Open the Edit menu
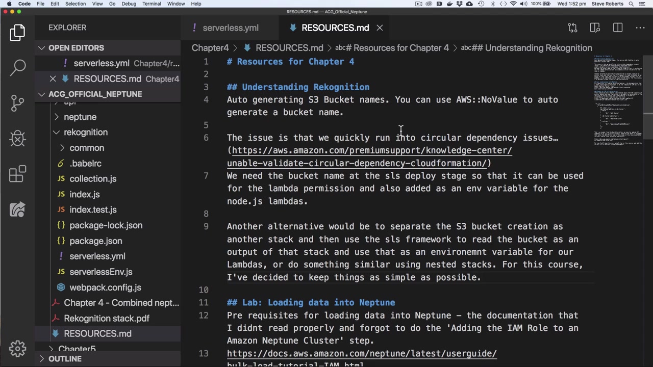Viewport: 653px width, 367px height. click(55, 4)
